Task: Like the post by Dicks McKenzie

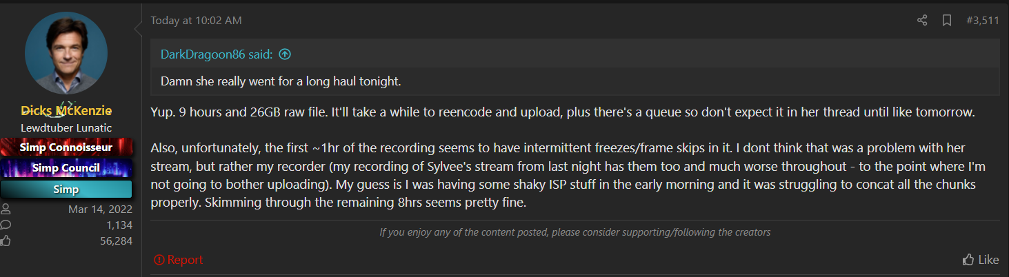Action: (981, 260)
